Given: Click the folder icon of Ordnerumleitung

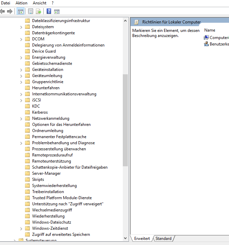Looking at the screenshot, I should [x=27, y=130].
